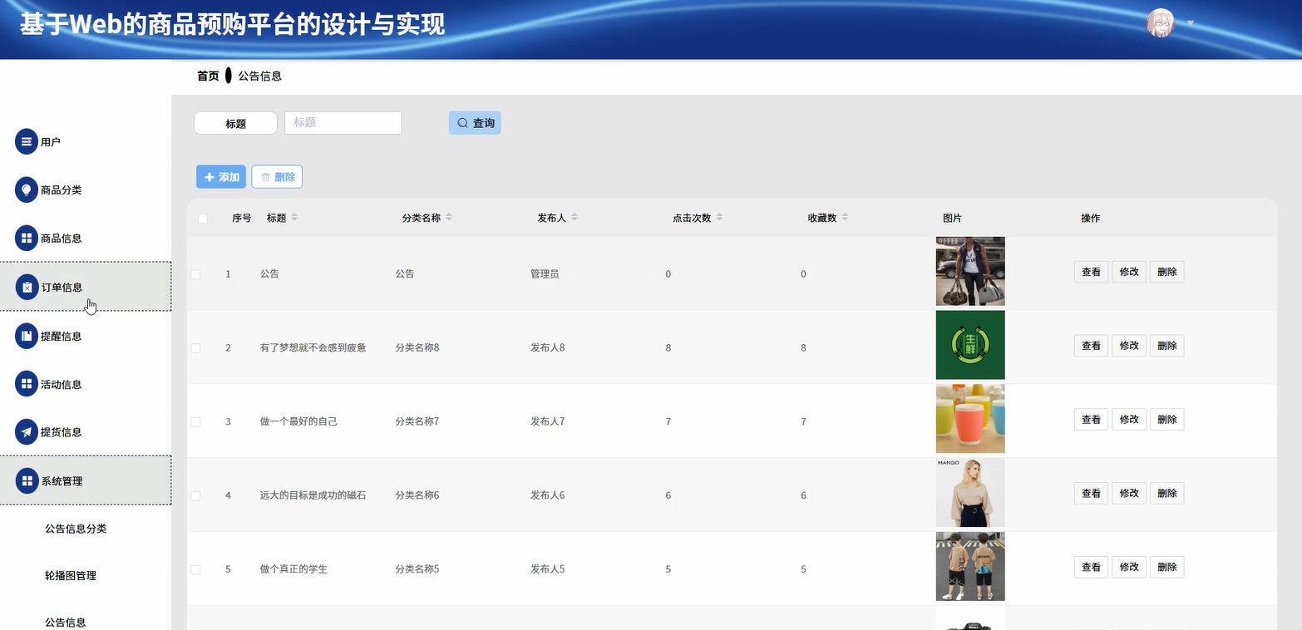Click the 订单信息 clipboard icon
This screenshot has width=1302, height=630.
[x=27, y=287]
